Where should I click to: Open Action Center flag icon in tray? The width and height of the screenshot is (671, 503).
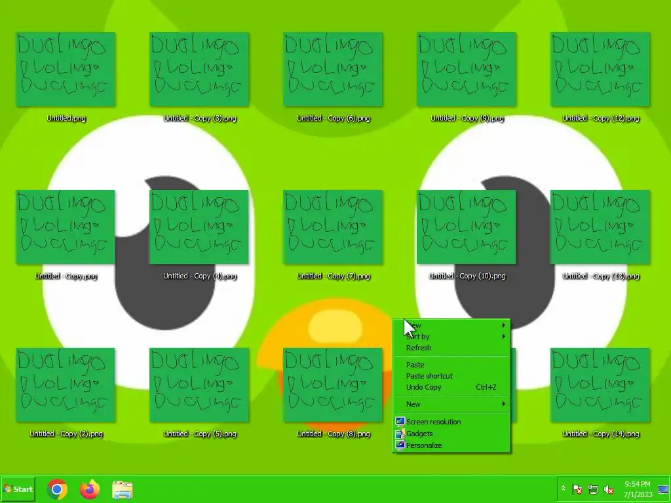pos(577,489)
